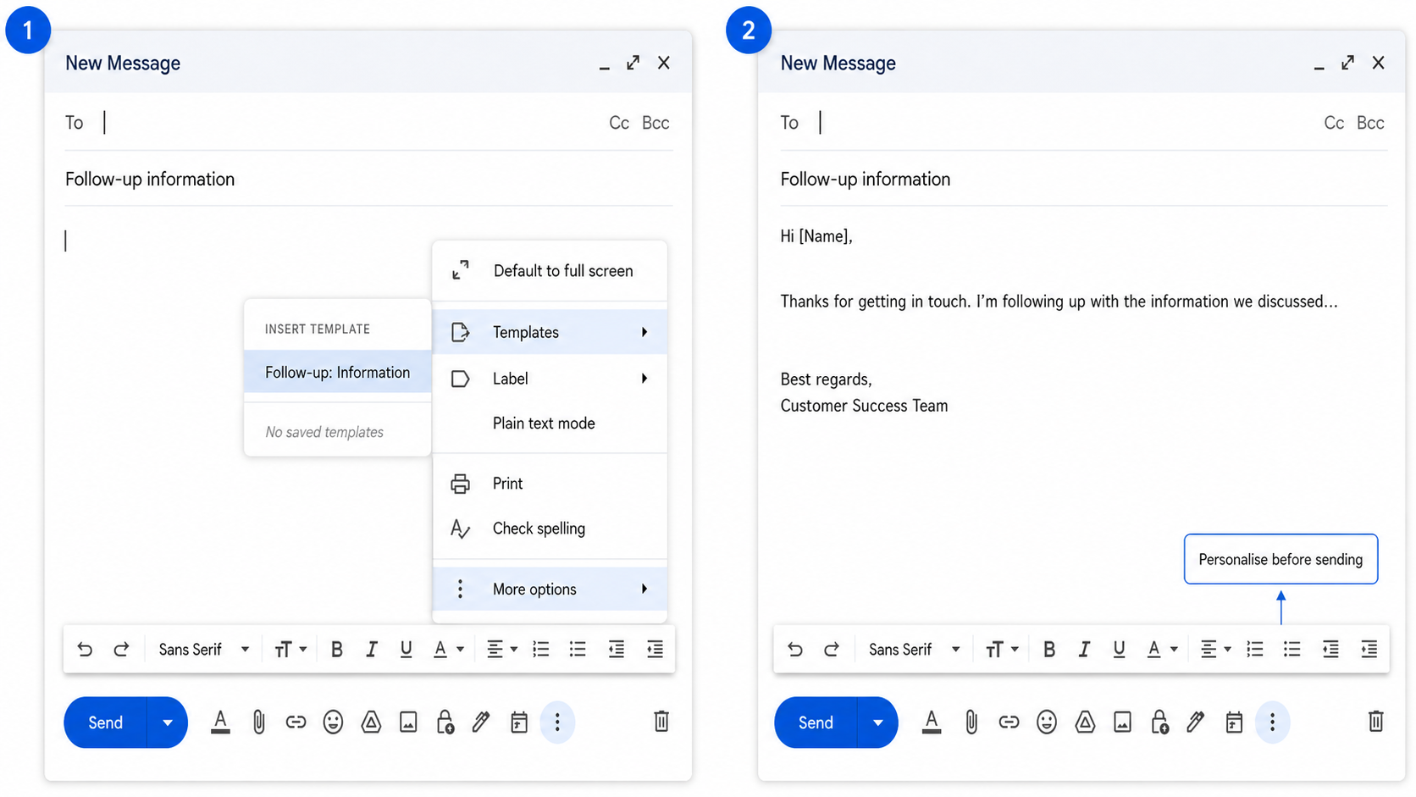Click three-dot more options button first window
Screen dimensions: 1416x797
557,722
